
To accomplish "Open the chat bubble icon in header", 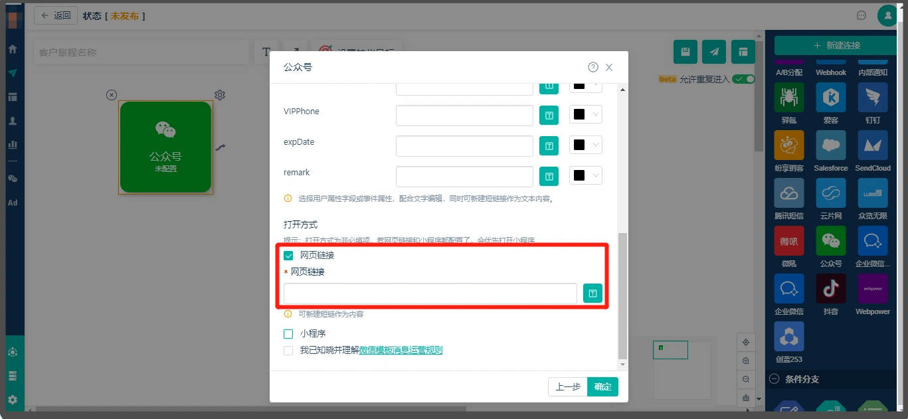I will (862, 15).
